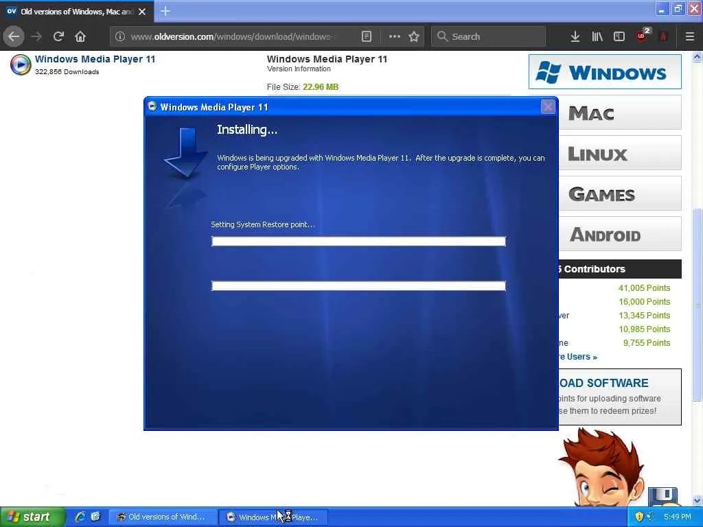
Task: Launch Internet Explorer from quick launch
Action: 80,517
